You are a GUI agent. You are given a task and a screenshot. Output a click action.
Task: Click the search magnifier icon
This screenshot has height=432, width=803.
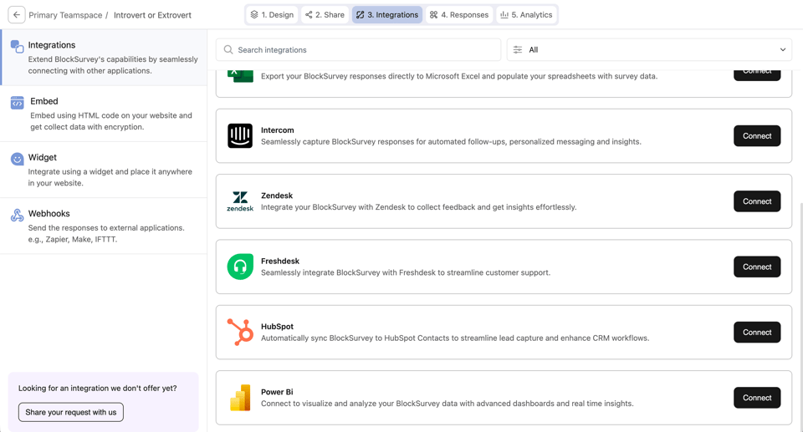click(x=228, y=49)
